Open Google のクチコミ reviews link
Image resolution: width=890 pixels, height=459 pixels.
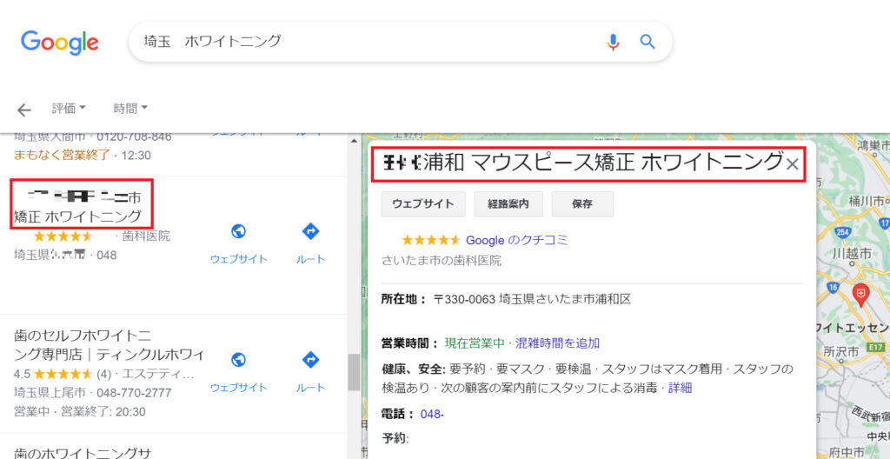pos(516,240)
